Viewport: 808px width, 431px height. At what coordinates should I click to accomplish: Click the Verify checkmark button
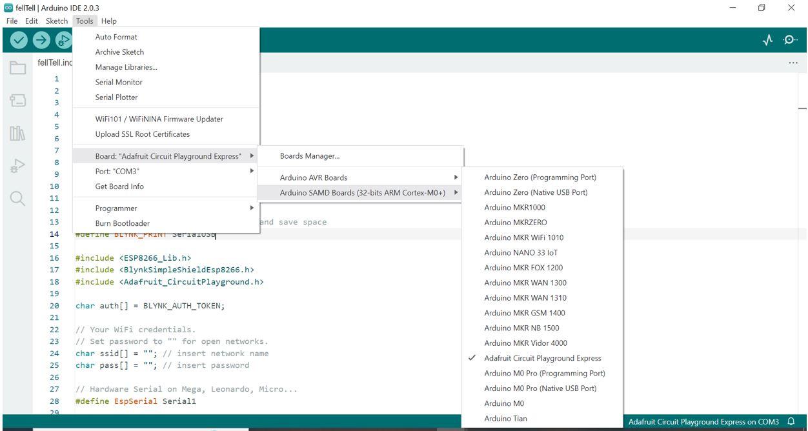pyautogui.click(x=19, y=40)
